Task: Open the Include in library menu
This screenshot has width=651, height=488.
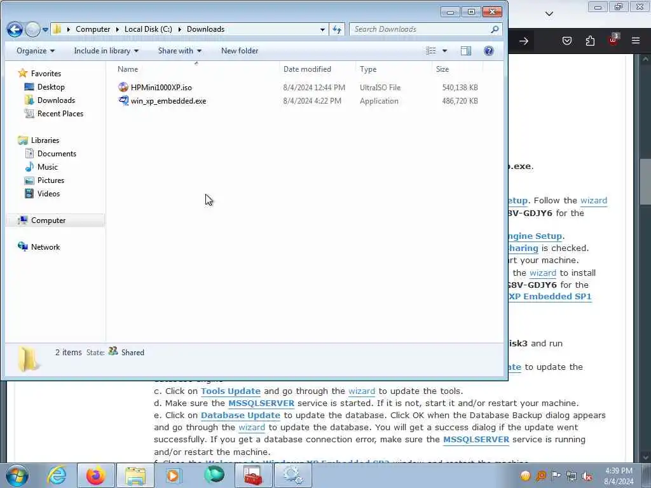Action: [x=106, y=51]
